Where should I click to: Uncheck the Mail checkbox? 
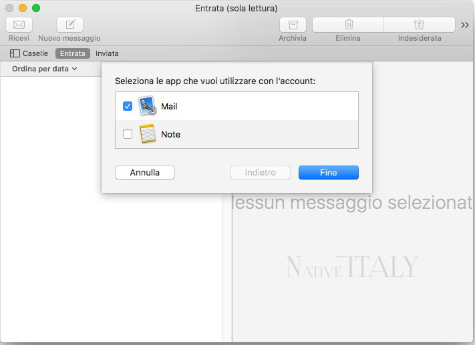click(x=128, y=106)
